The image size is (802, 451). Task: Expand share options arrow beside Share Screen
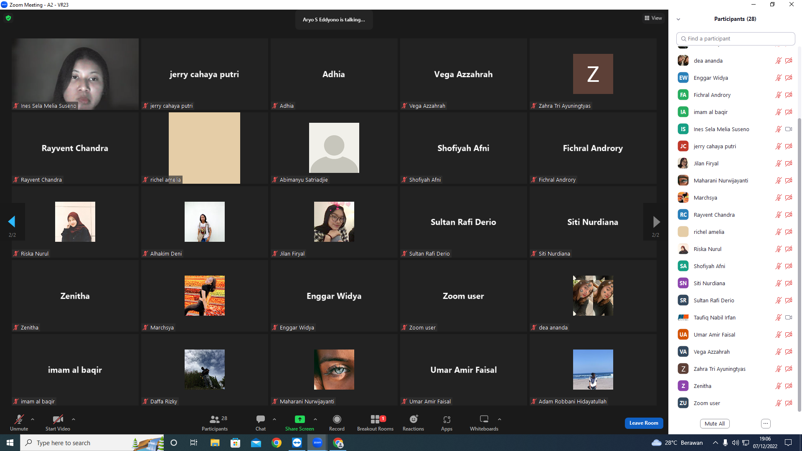tap(315, 419)
